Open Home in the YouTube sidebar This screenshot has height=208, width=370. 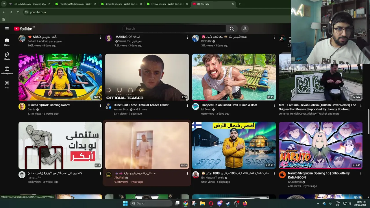click(7, 42)
